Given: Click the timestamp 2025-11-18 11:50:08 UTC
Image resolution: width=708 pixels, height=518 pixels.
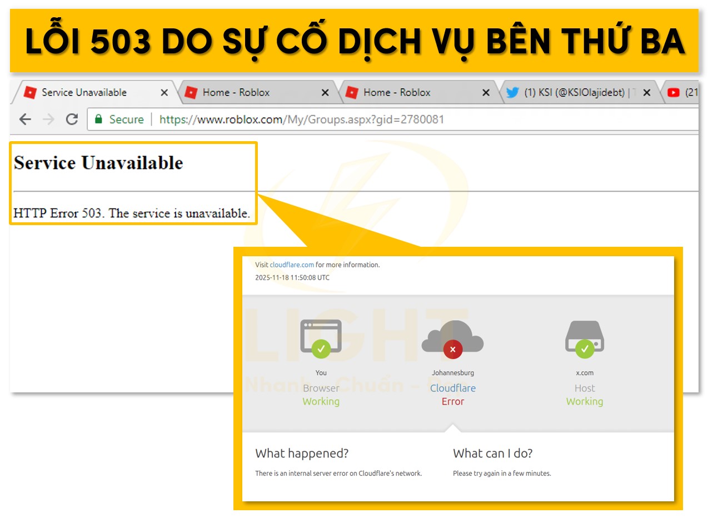Looking at the screenshot, I should click(292, 277).
